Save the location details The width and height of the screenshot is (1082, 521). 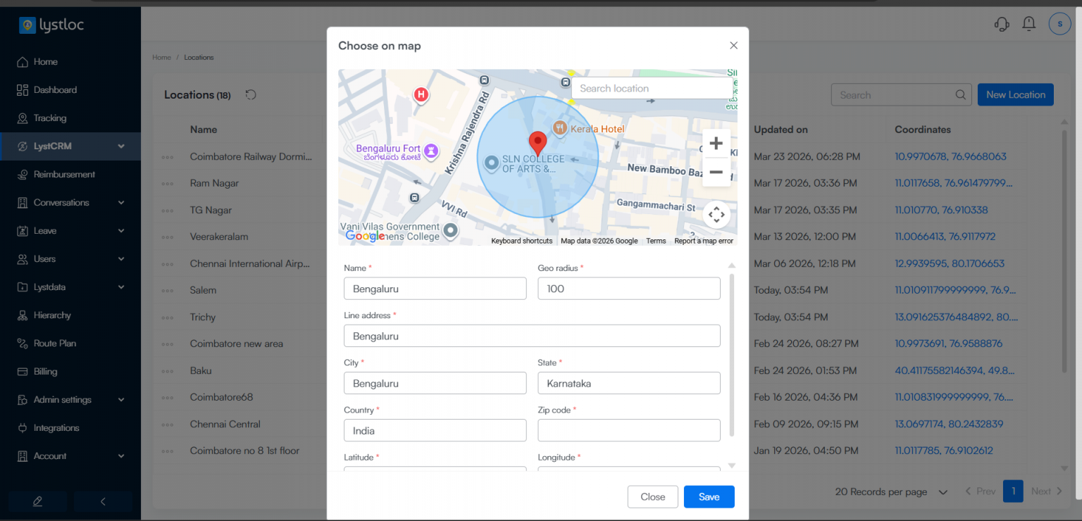pyautogui.click(x=709, y=497)
